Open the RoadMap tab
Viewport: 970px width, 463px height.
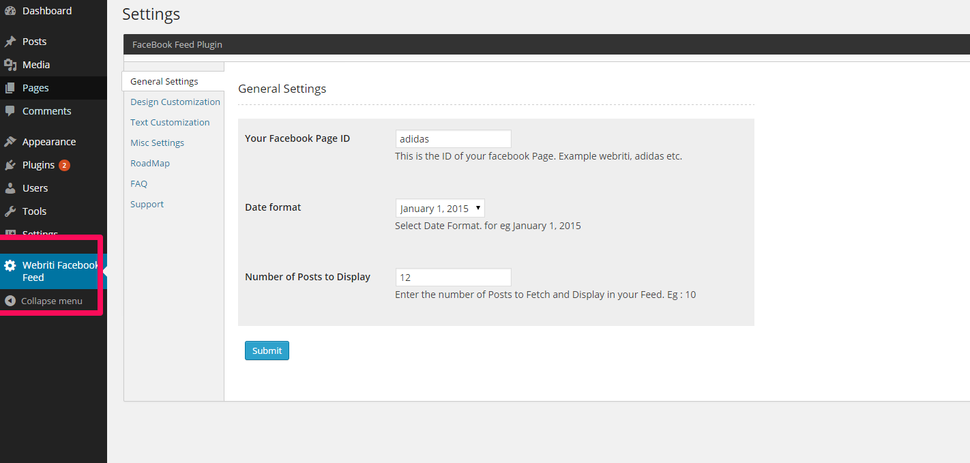(x=150, y=163)
